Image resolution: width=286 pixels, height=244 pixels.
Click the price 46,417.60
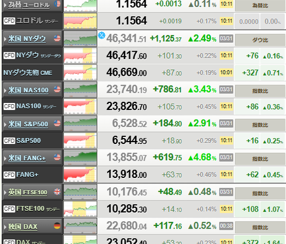126,55
